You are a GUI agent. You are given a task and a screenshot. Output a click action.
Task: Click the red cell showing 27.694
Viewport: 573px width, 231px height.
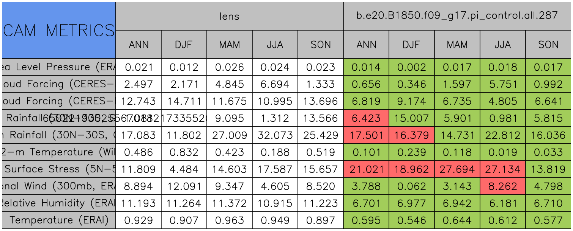pyautogui.click(x=457, y=169)
